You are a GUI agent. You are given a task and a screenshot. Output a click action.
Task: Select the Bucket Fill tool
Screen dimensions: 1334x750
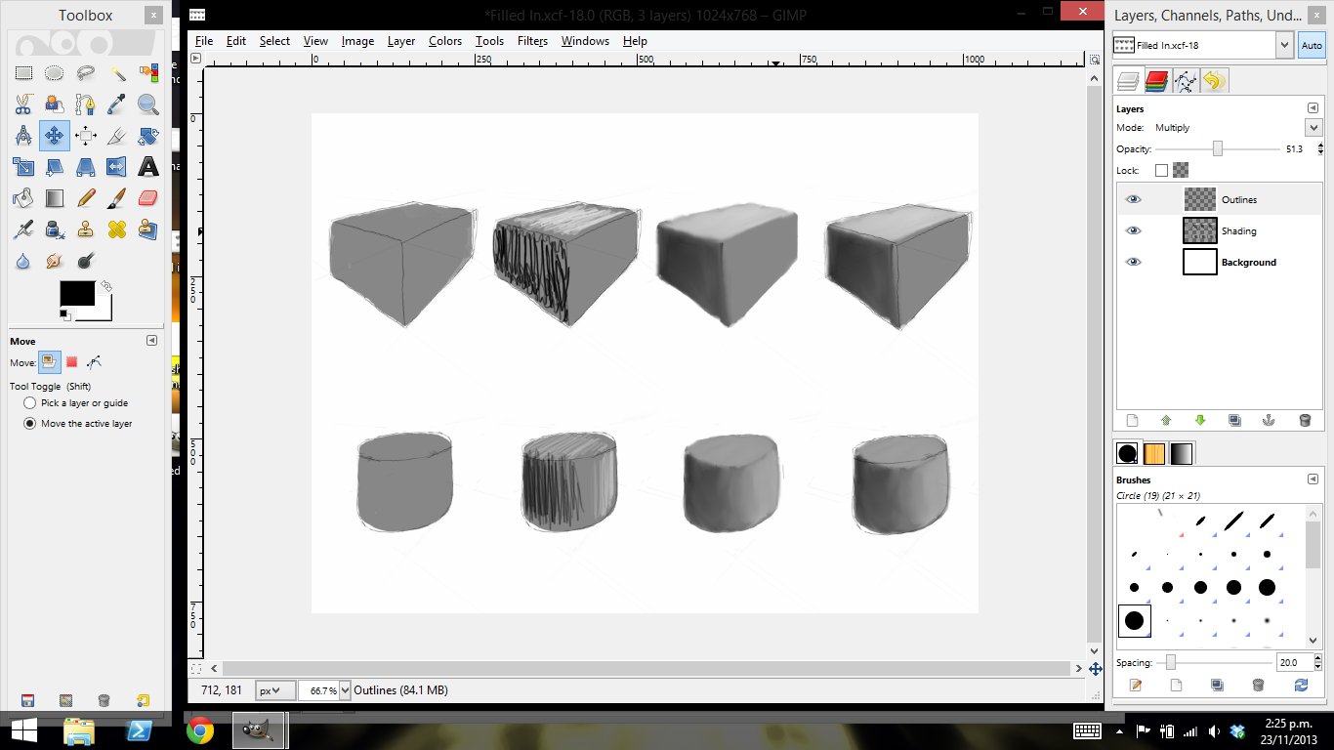pyautogui.click(x=23, y=198)
